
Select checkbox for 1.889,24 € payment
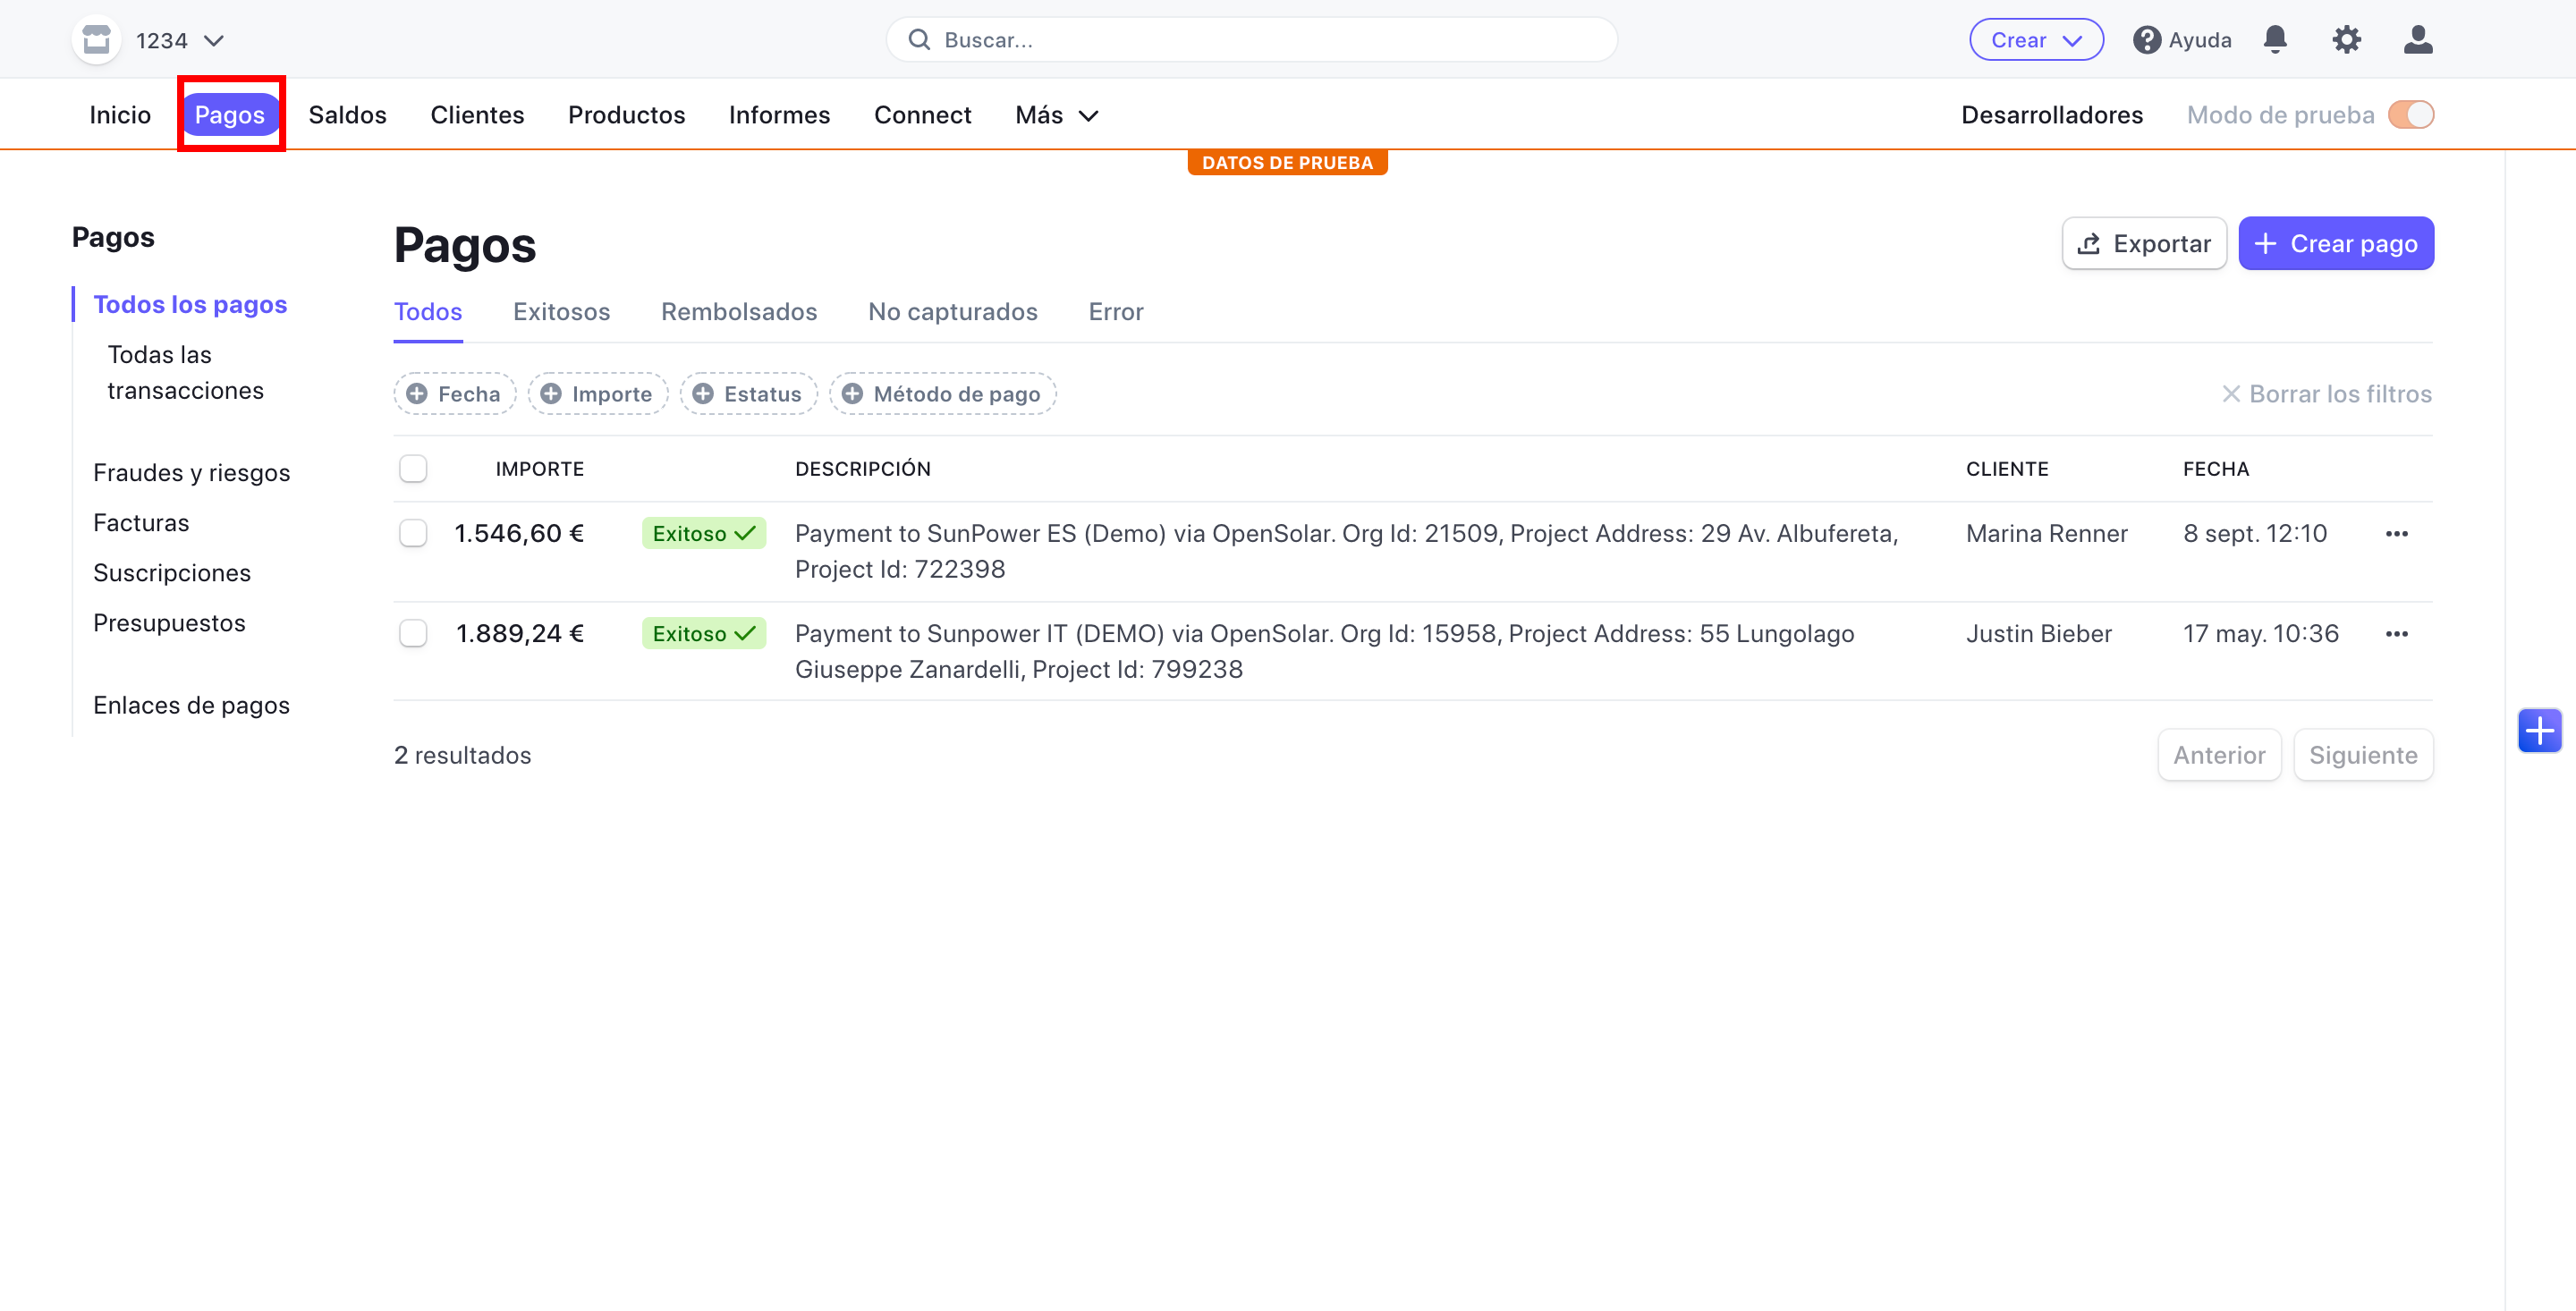click(413, 633)
